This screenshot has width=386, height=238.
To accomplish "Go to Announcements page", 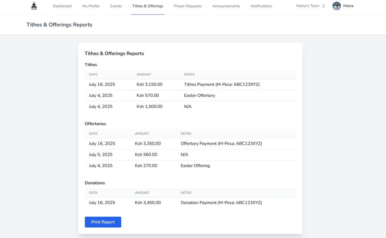I will pos(226,6).
